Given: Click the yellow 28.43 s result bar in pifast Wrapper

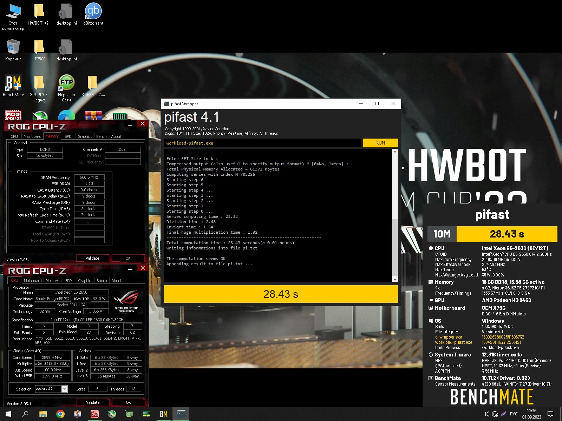Looking at the screenshot, I should [x=281, y=294].
